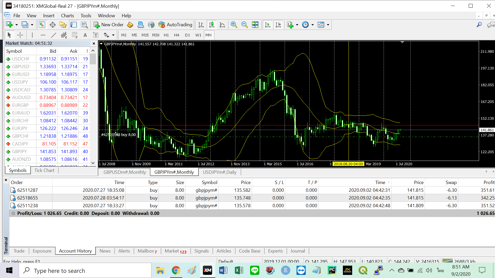The width and height of the screenshot is (495, 278).
Task: Click the Profiles icon
Action: tap(25, 25)
